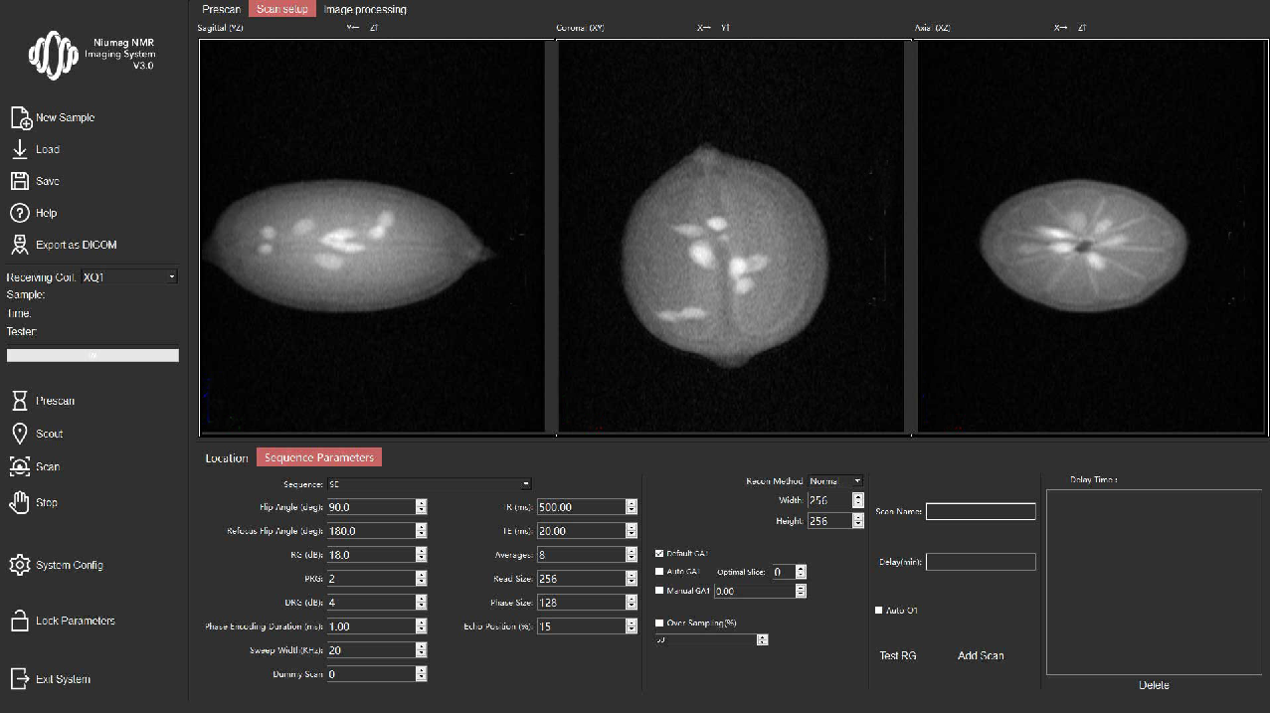Image resolution: width=1270 pixels, height=713 pixels.
Task: Open the Receiving Coil dropdown
Action: tap(171, 276)
